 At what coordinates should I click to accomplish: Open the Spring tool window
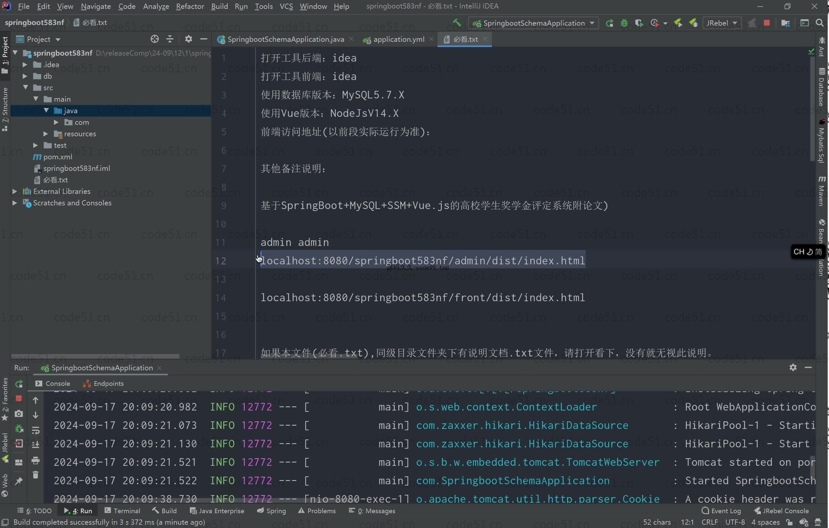(x=271, y=511)
